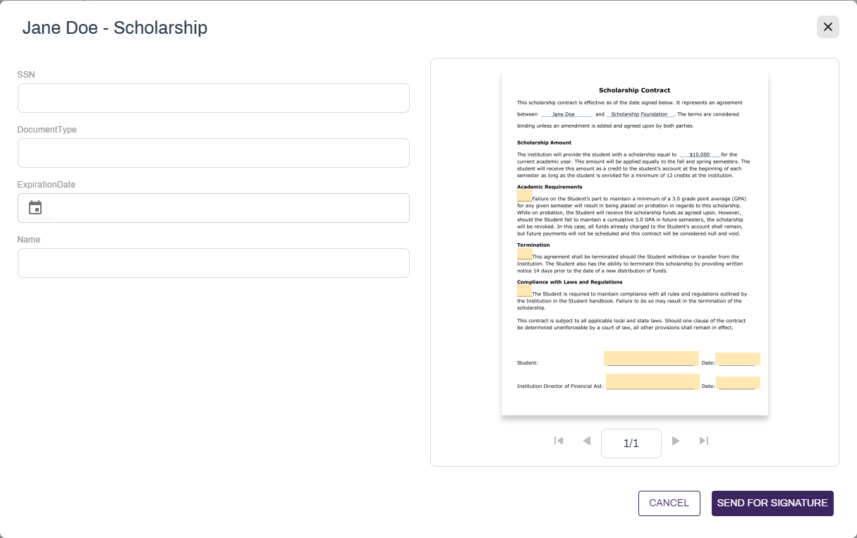Click the Academic Requirements initial box
Screen dimensions: 857x538
click(524, 195)
